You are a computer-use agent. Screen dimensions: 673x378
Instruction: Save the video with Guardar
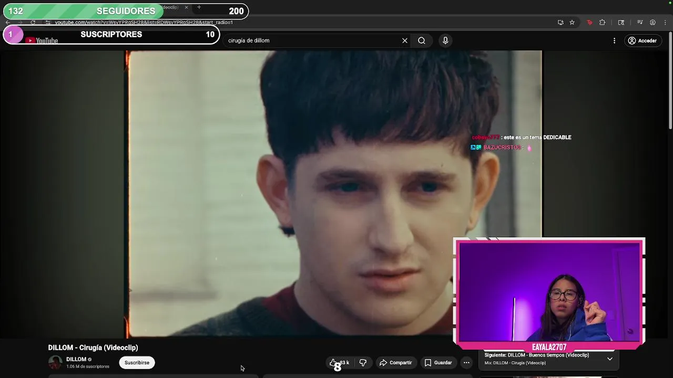pyautogui.click(x=438, y=363)
